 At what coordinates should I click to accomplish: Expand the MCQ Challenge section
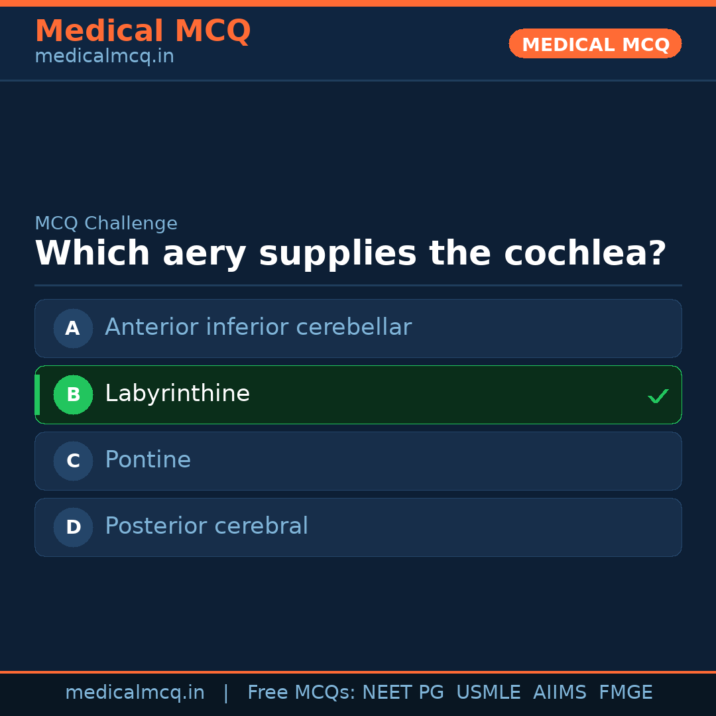(106, 223)
